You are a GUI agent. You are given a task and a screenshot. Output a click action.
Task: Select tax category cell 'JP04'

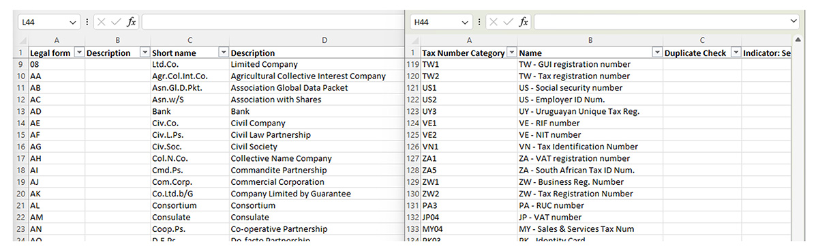[469, 218]
